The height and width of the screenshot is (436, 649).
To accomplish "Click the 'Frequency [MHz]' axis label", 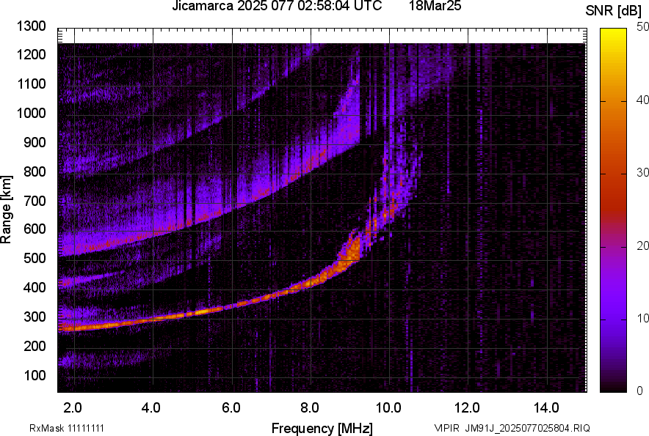I will [322, 428].
